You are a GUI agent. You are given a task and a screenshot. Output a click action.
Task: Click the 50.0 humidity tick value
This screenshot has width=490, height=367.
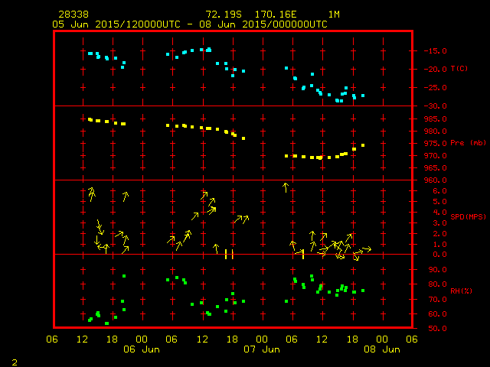click(435, 329)
